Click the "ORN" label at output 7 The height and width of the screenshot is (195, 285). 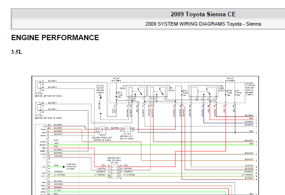[251, 143]
